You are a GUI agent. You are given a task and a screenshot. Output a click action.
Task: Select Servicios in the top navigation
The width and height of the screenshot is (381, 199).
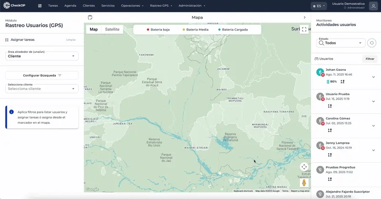click(108, 6)
